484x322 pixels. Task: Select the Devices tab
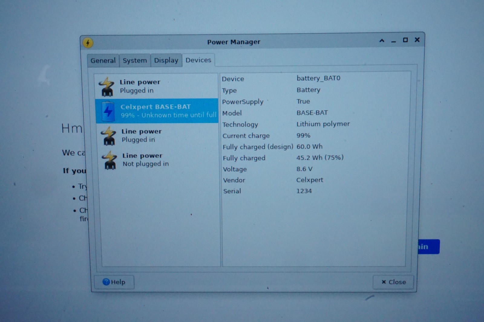point(198,60)
